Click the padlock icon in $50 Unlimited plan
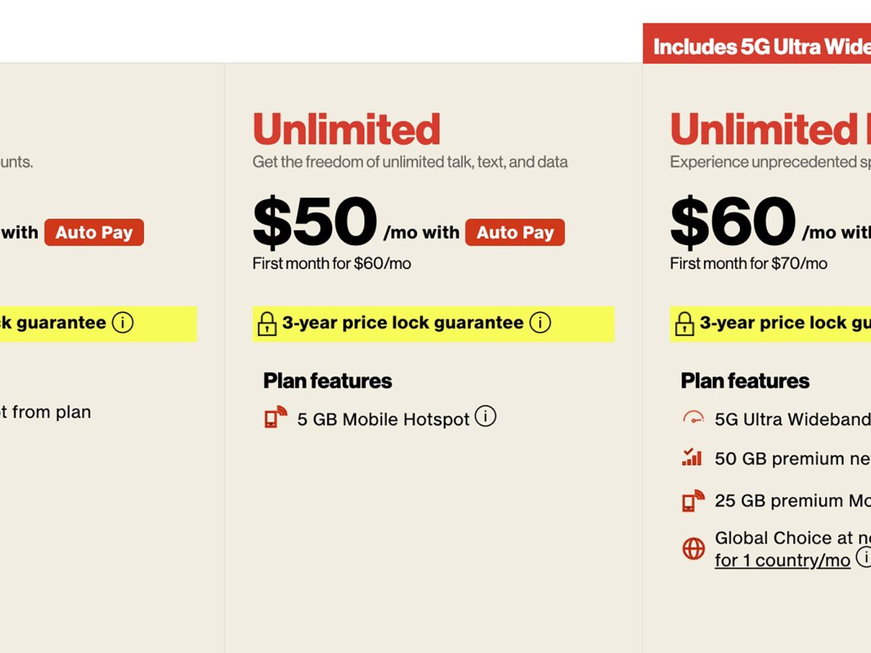 point(267,324)
